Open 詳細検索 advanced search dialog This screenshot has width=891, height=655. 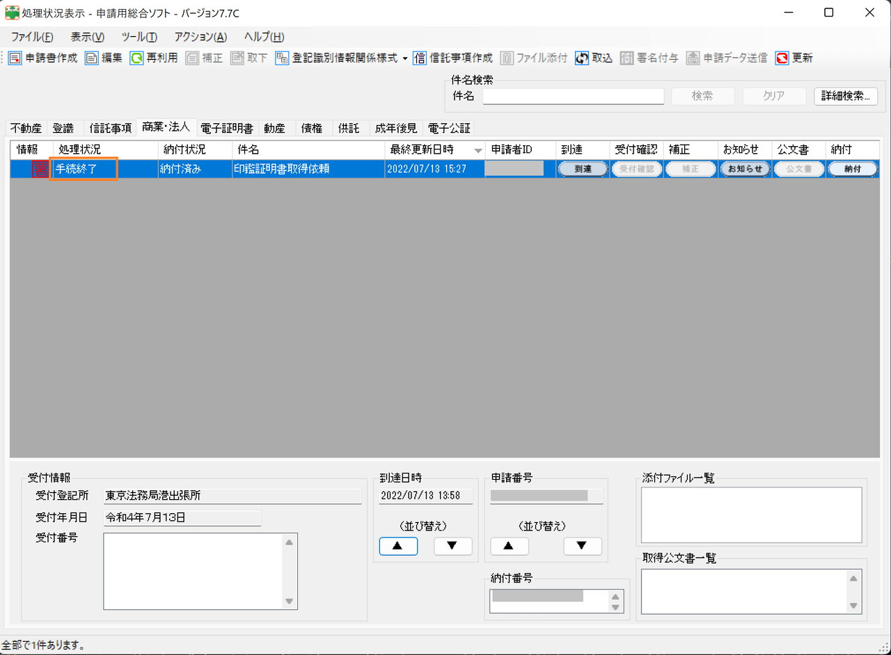tap(846, 97)
